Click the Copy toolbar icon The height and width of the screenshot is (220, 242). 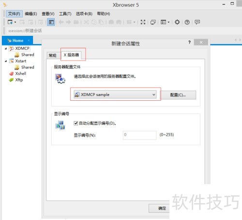[94, 22]
